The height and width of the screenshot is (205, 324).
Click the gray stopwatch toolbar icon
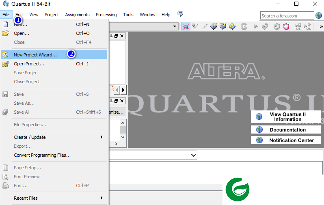coord(276,26)
